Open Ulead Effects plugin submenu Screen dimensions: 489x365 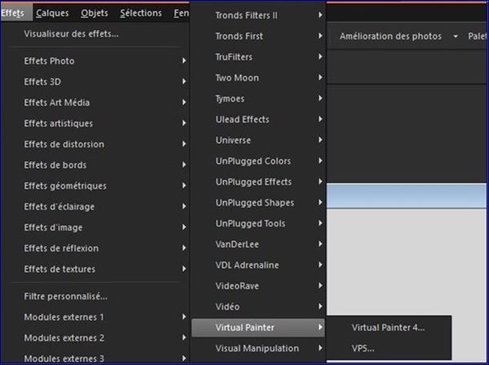[x=258, y=119]
